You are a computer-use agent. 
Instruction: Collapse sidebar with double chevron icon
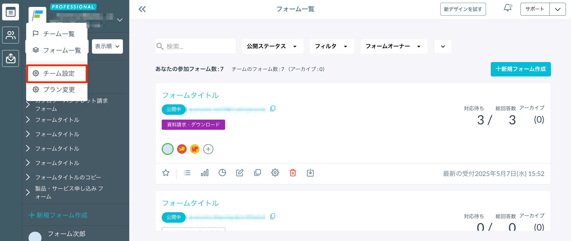(x=142, y=9)
